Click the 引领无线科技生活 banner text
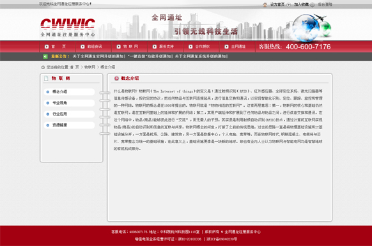The image size is (372, 246). point(206,31)
